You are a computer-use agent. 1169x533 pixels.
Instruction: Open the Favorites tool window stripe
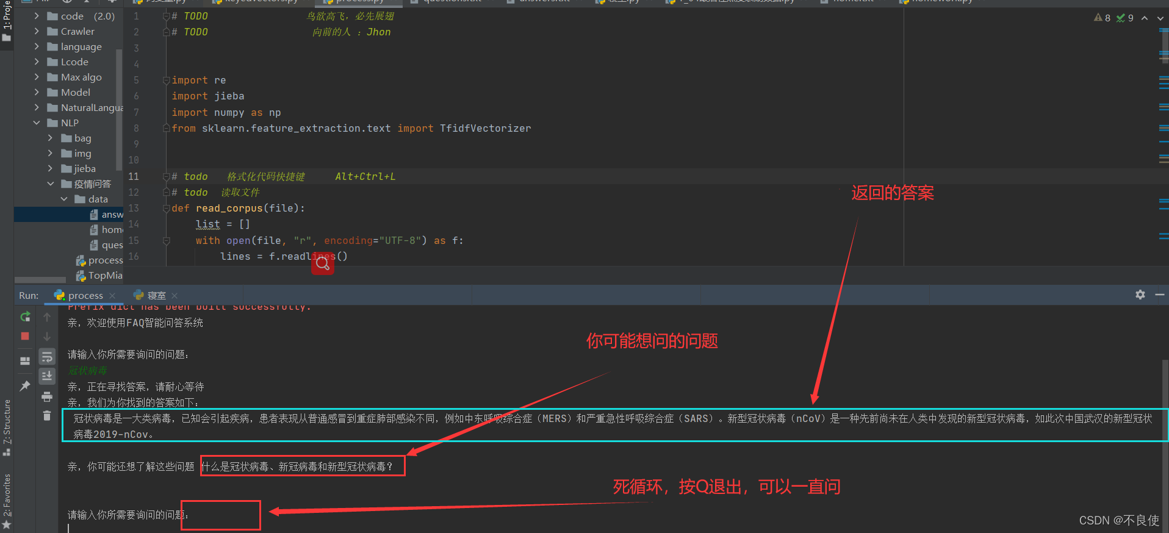coord(7,501)
